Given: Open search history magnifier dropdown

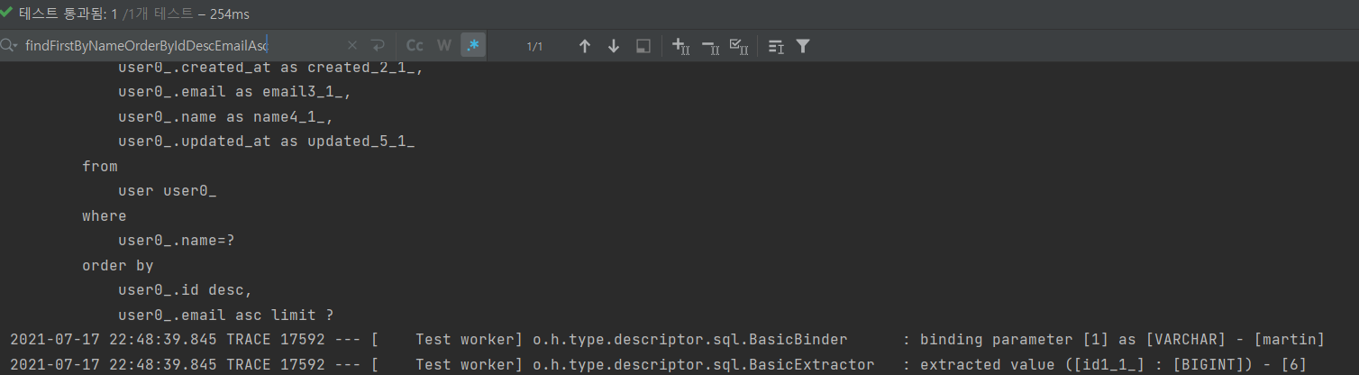Looking at the screenshot, I should click(10, 45).
